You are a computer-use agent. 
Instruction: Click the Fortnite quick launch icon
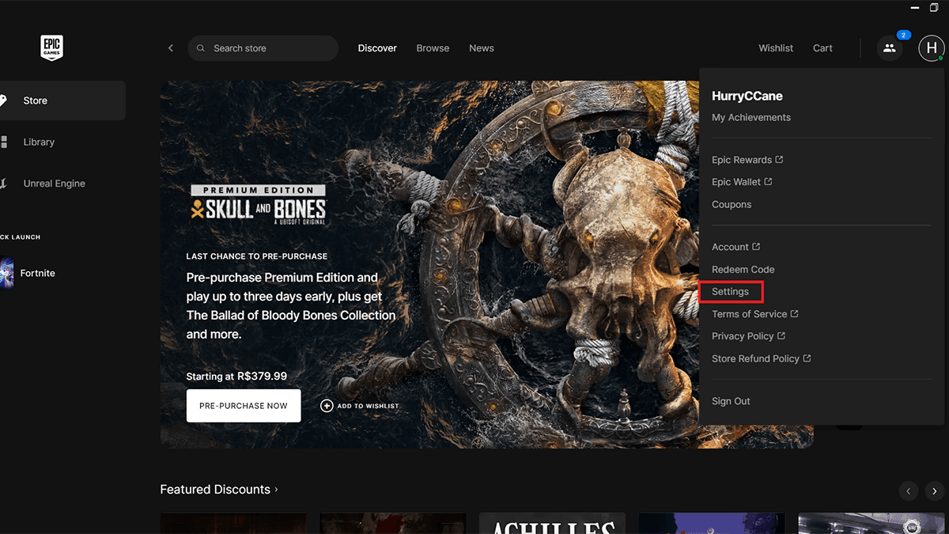coord(6,273)
